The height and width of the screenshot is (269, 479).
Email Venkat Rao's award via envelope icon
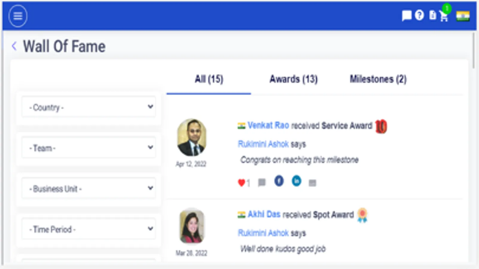[x=312, y=183]
